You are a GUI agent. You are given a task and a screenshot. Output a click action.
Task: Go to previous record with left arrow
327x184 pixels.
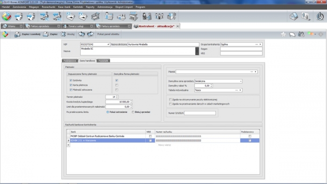point(82,34)
